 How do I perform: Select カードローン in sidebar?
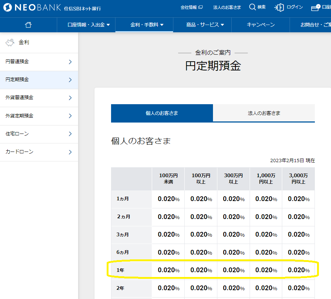pos(39,152)
